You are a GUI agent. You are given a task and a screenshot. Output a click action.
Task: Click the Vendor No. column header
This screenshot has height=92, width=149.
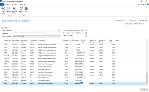[7, 40]
